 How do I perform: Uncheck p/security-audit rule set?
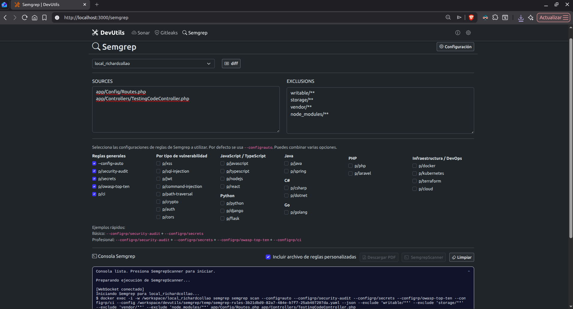94,171
